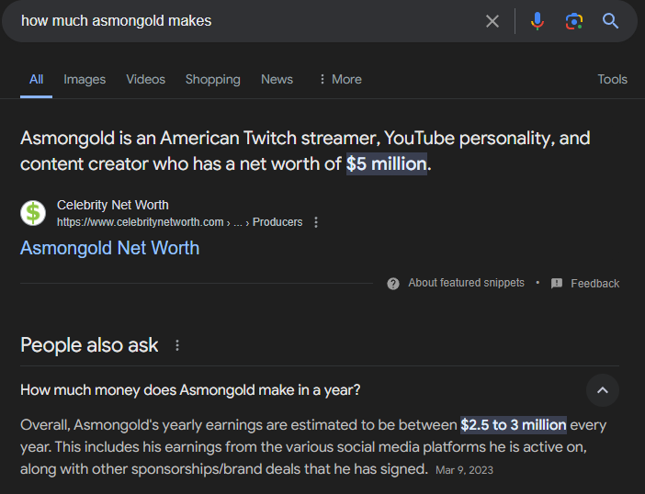
Task: Open the Asmongold Net Worth link
Action: [109, 248]
